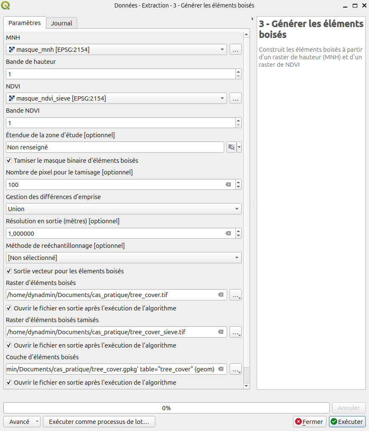Screen dimensions: 369x431
Task: Clear the tree_cover.gpkg output path
Action: (221, 369)
